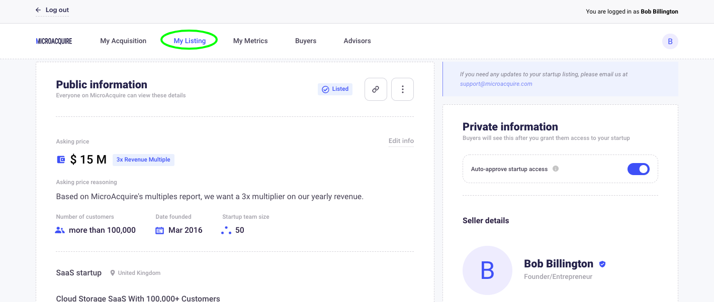Click the Cloud Storage SaaS listing title

click(138, 298)
